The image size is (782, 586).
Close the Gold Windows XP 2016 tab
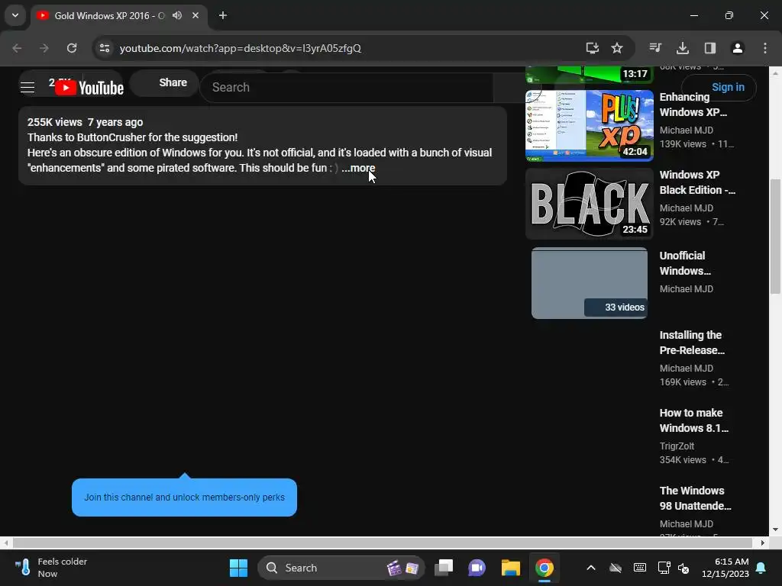tap(195, 15)
